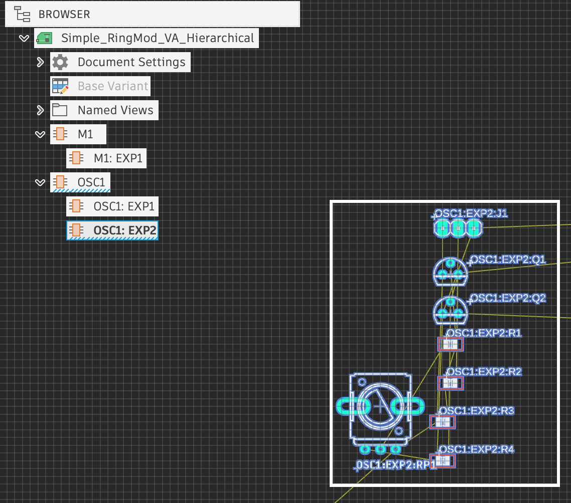Click the green board icon of Simple_RingMod_VA_Hierarchical
Image resolution: width=571 pixels, height=503 pixels.
pos(45,38)
